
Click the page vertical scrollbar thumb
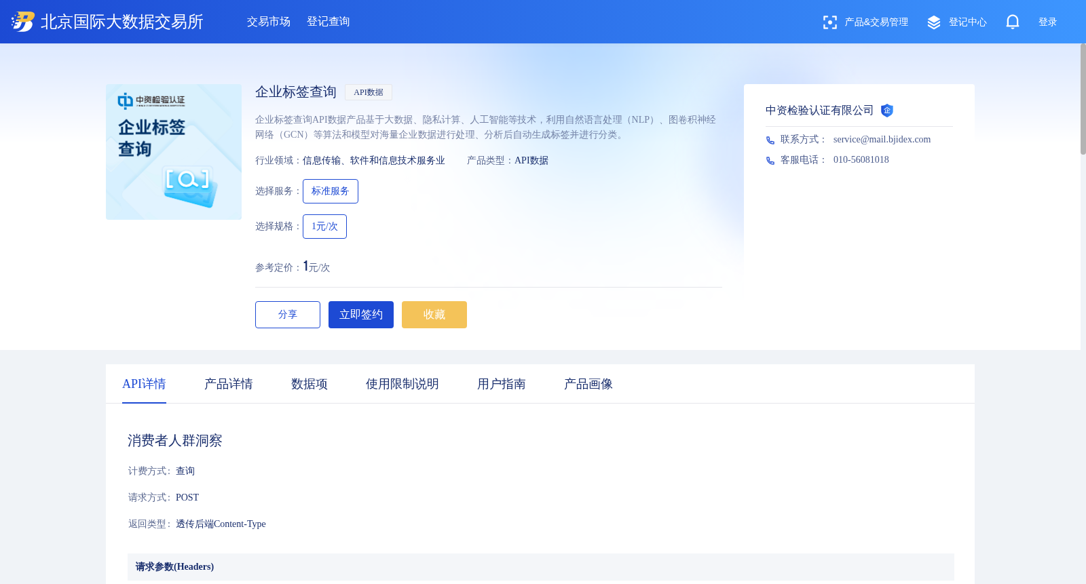tap(1083, 99)
